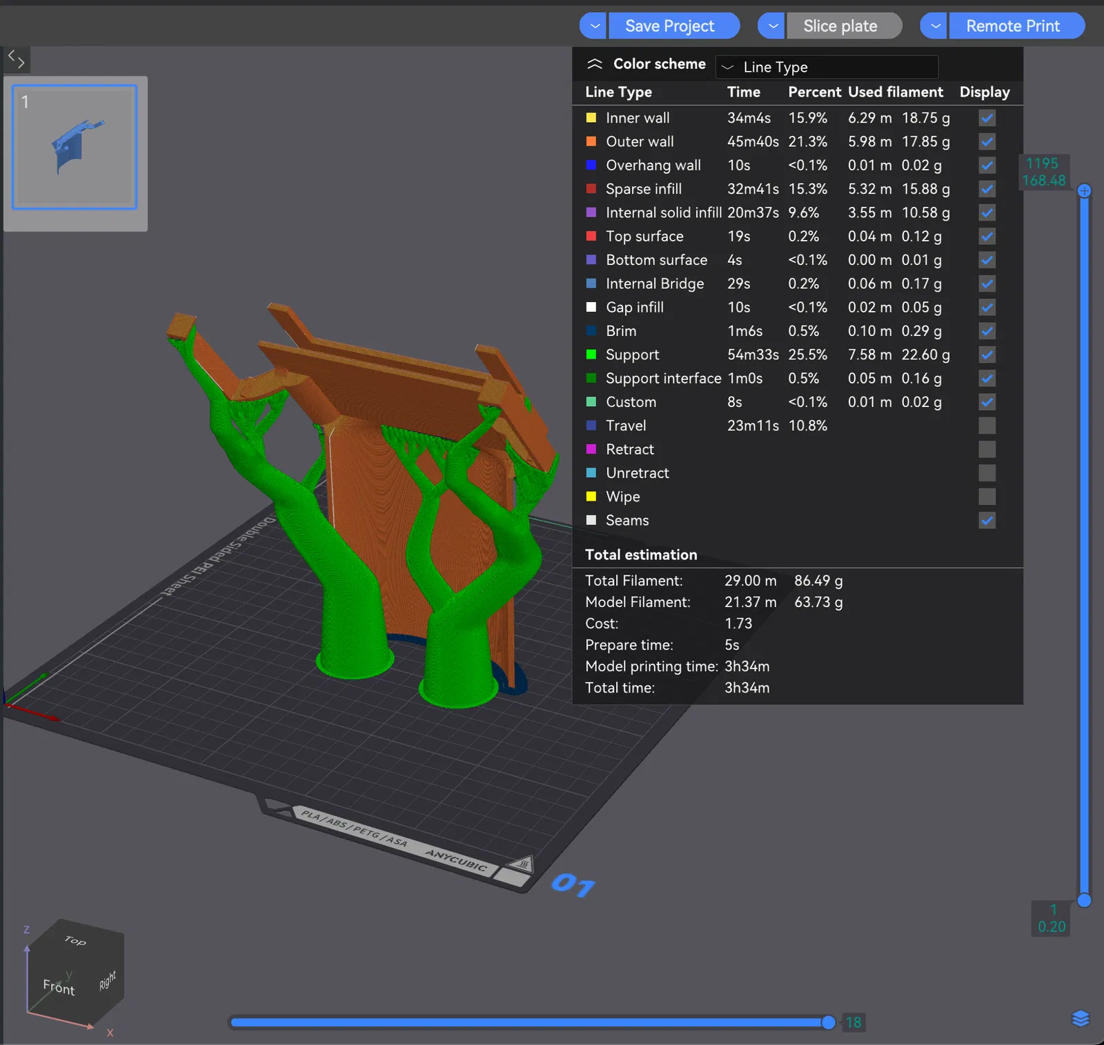This screenshot has width=1104, height=1045.
Task: Click the 'Gap infill' label
Action: click(x=635, y=307)
